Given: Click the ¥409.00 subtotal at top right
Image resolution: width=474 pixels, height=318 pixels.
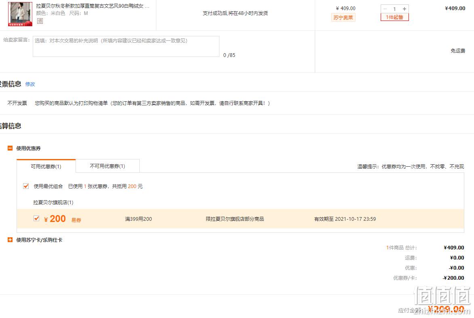Looking at the screenshot, I should pos(455,8).
